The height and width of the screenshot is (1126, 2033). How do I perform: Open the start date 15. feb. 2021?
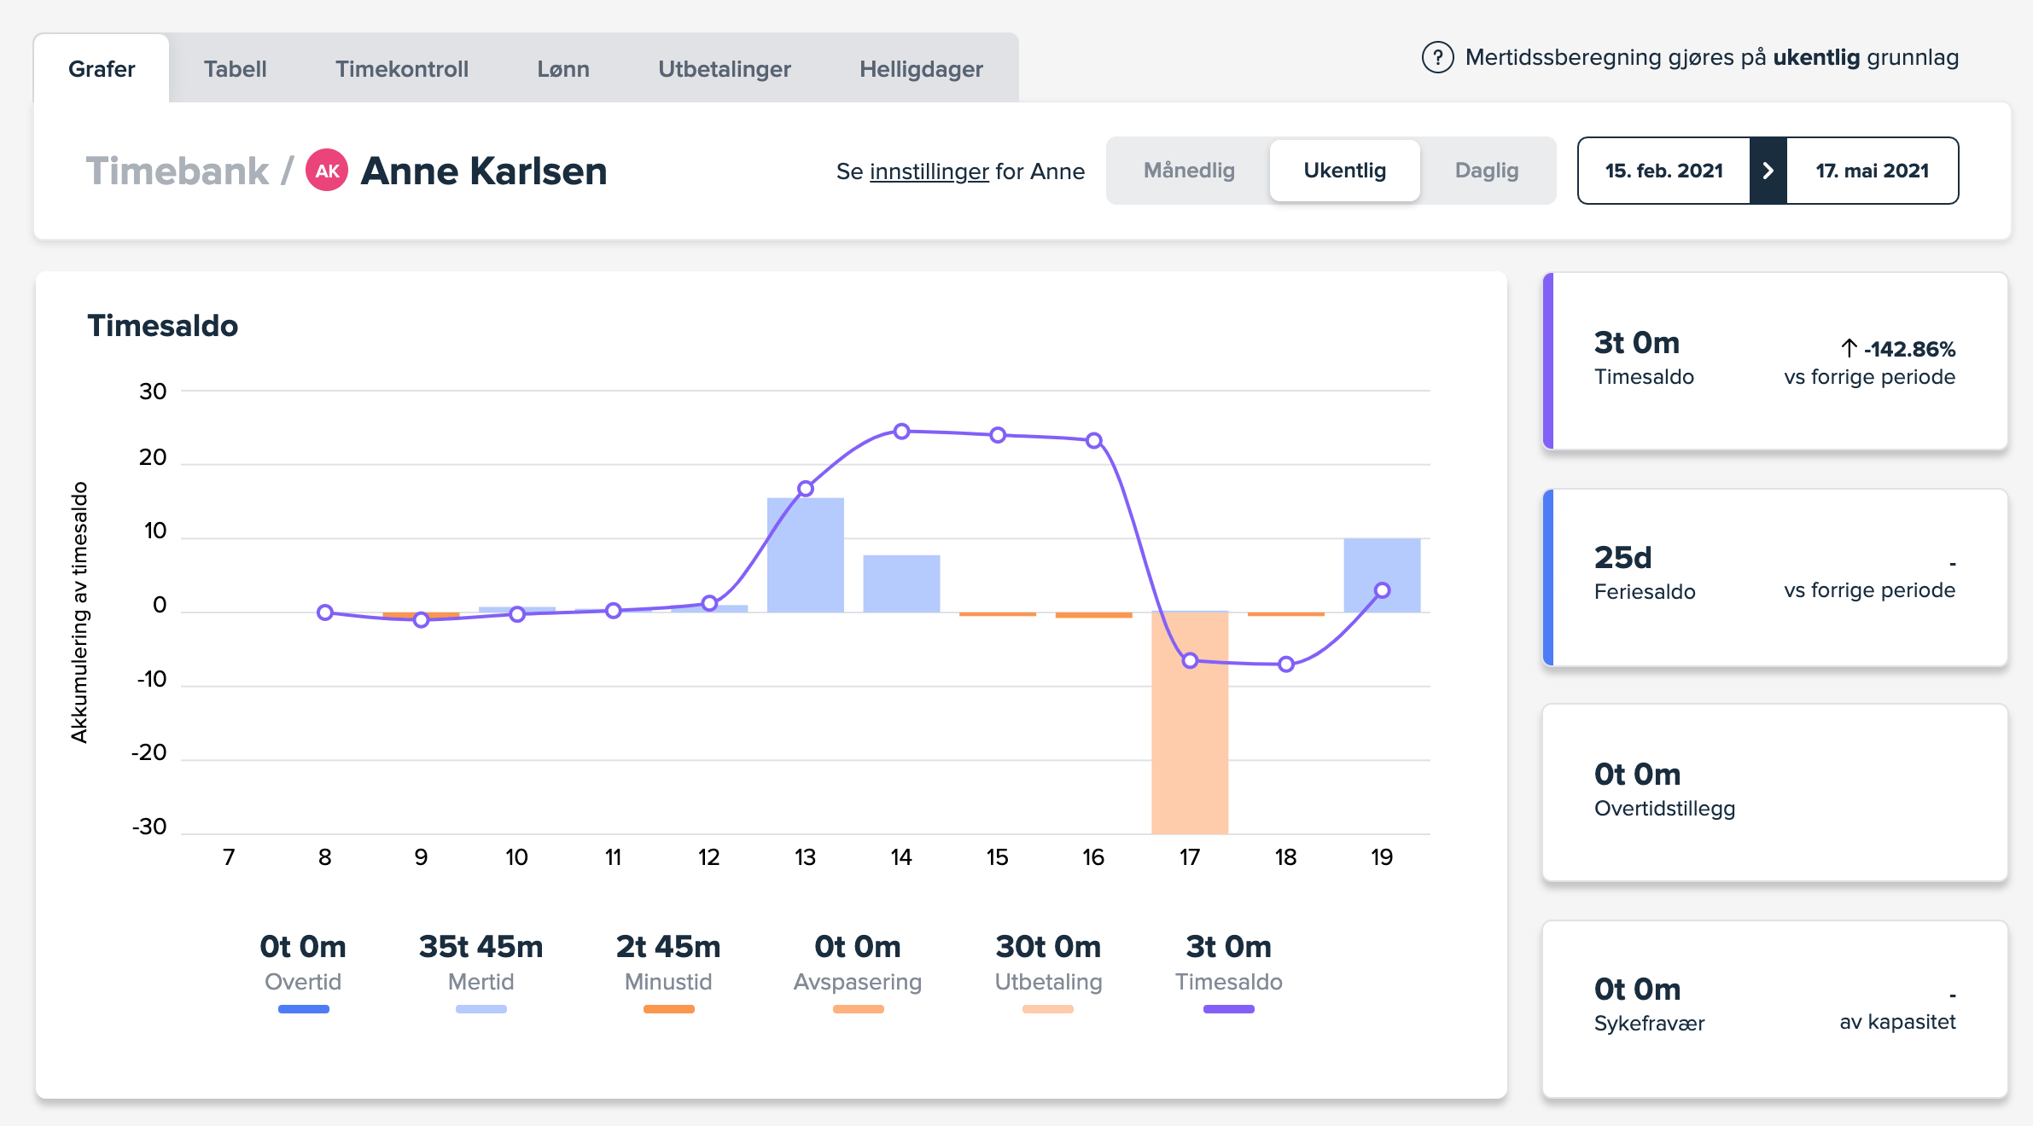(x=1663, y=171)
